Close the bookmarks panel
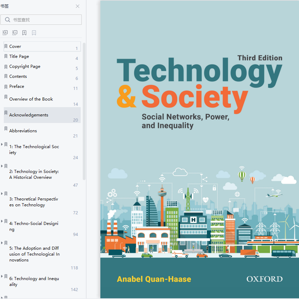The image size is (299, 299). pos(78,6)
